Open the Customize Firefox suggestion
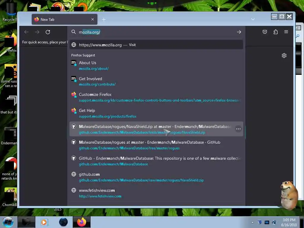Screen dimensions: 304x228 click(156, 97)
